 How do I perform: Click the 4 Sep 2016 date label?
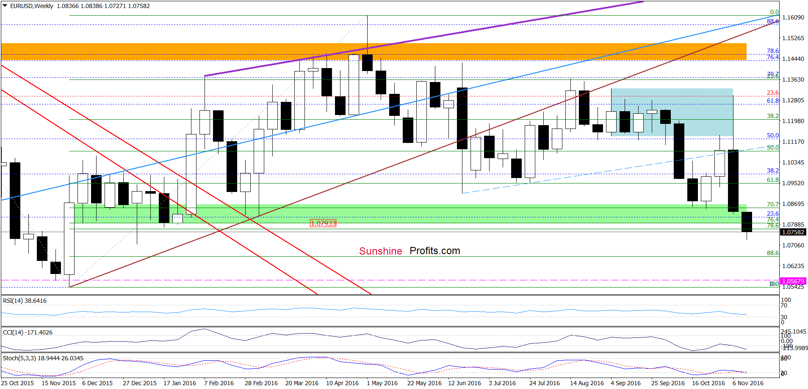(x=626, y=383)
